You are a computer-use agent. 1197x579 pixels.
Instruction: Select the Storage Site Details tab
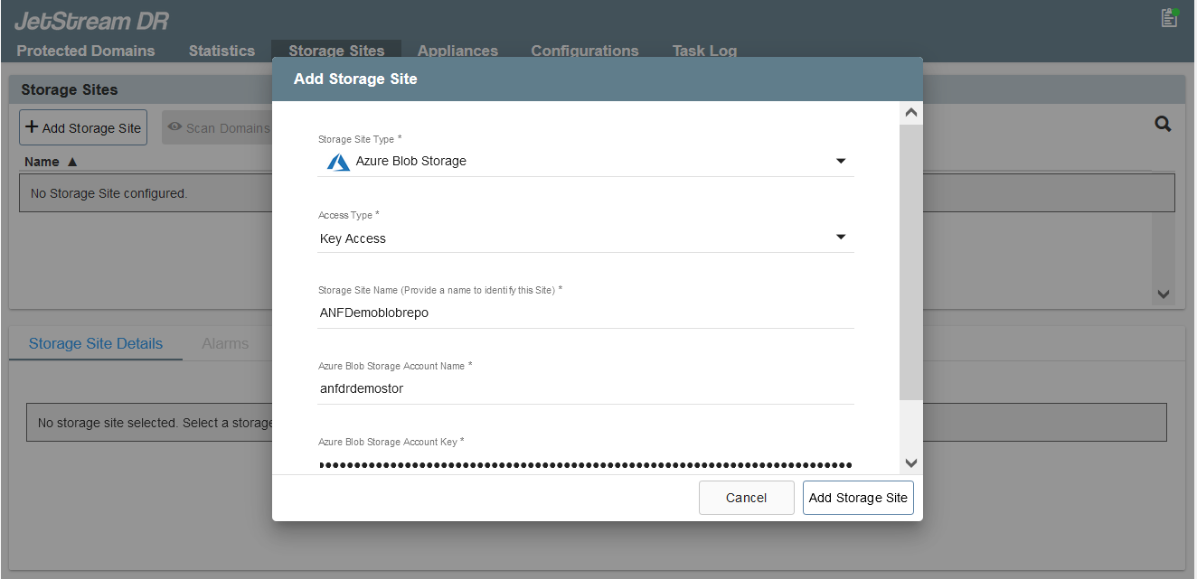(x=96, y=343)
